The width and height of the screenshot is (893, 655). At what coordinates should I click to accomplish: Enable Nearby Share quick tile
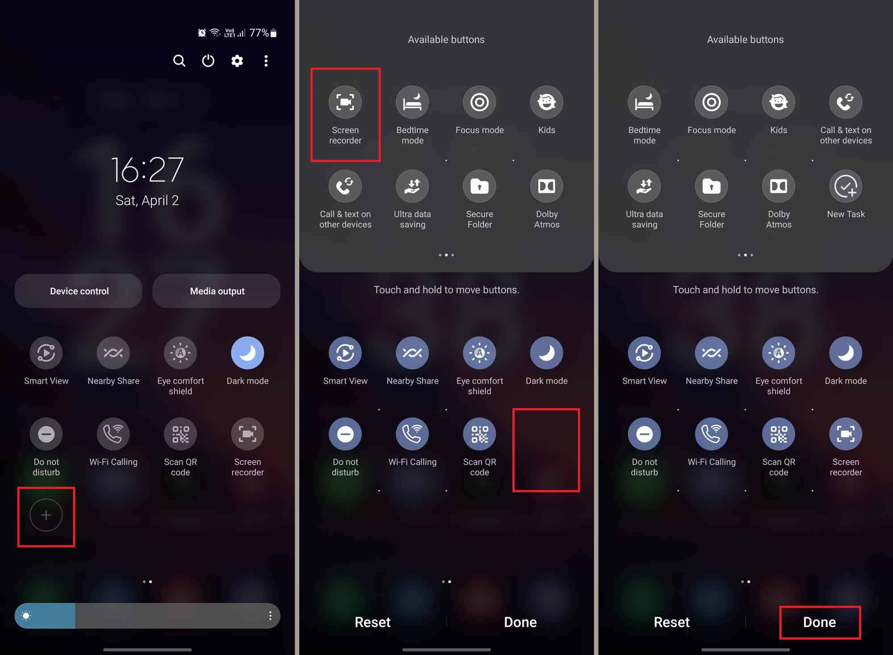tap(113, 351)
